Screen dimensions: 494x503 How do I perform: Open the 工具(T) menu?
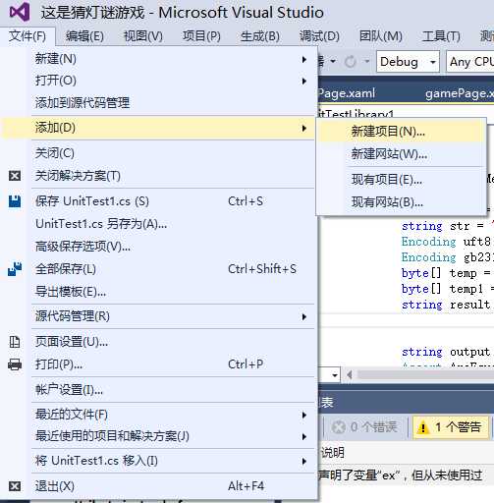click(441, 36)
